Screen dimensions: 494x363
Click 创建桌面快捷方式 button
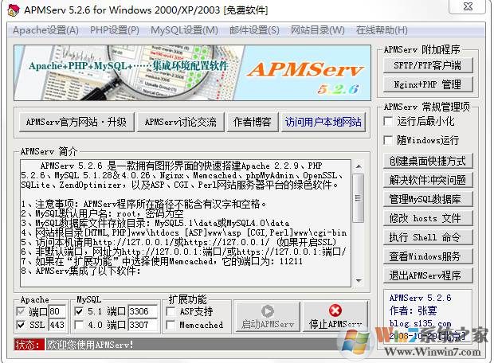428,161
